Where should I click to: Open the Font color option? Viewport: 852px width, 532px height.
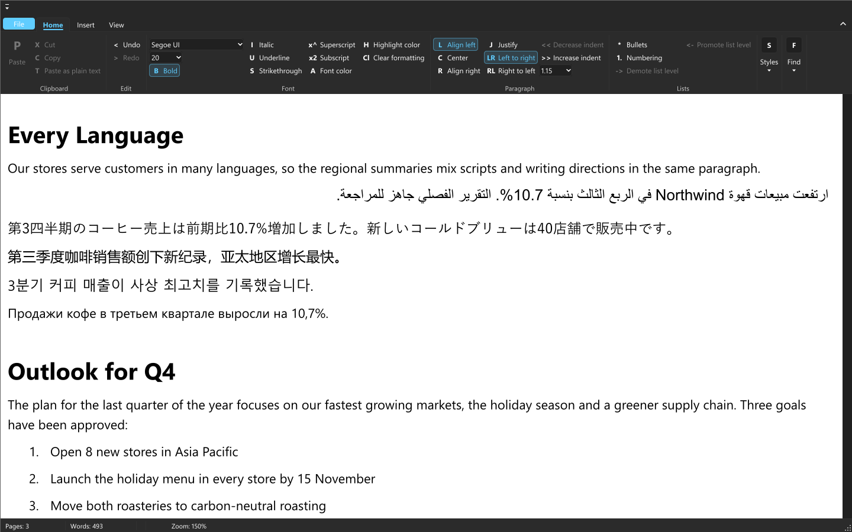[x=331, y=71]
